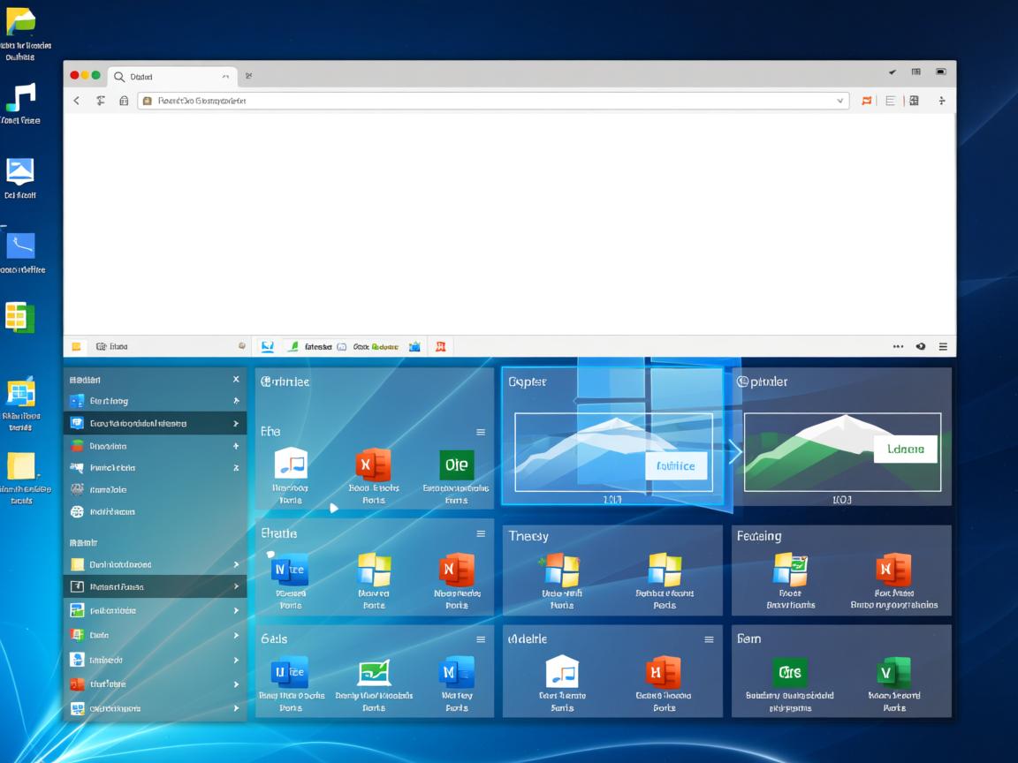The image size is (1018, 763).
Task: Open the hamburger menu in bottom-right browser toolbar
Action: tap(943, 347)
